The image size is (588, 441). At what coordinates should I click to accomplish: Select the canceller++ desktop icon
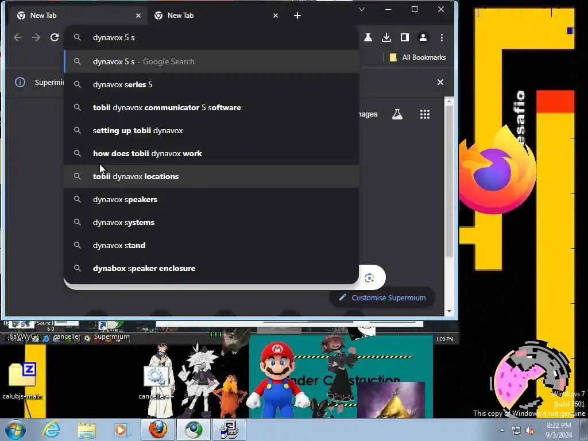156,382
